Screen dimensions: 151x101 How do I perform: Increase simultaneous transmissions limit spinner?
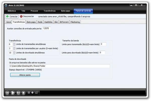[14, 43]
